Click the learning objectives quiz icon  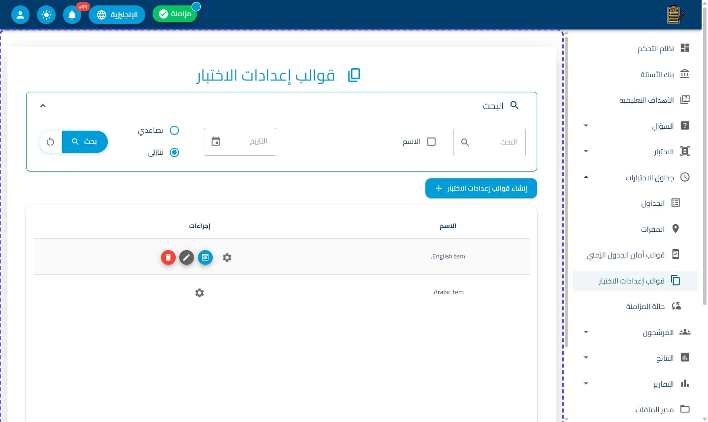[685, 99]
